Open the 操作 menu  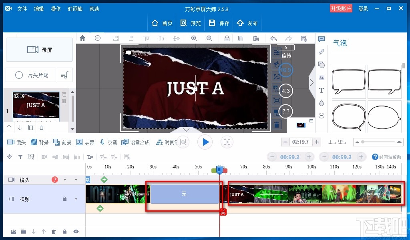pyautogui.click(x=56, y=9)
